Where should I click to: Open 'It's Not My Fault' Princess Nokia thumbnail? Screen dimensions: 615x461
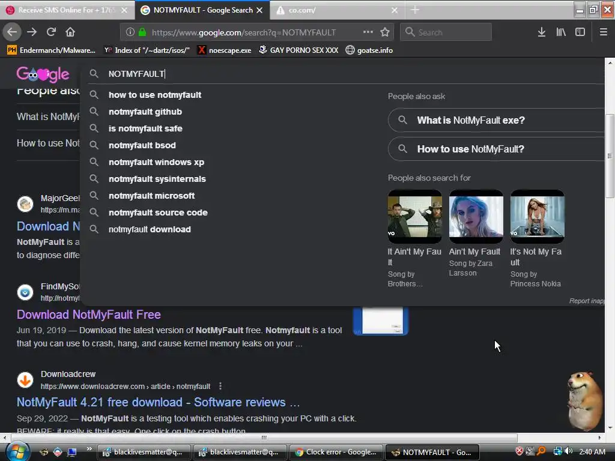[x=537, y=216]
